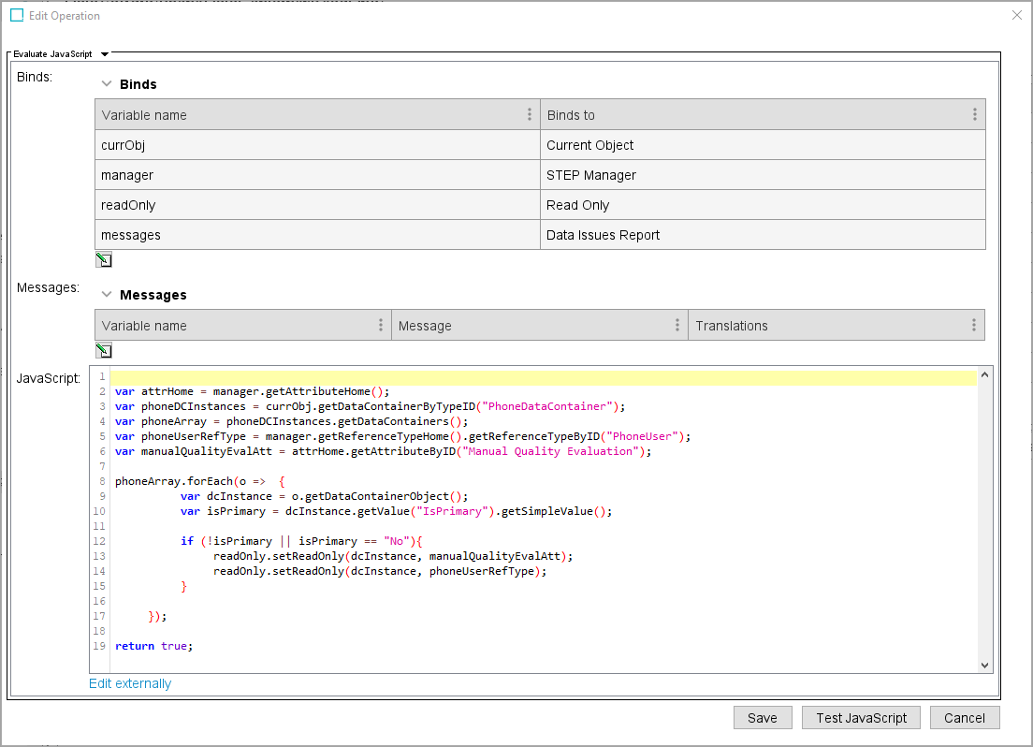Open the Evaluate JavaScript operation dropdown

tap(105, 54)
